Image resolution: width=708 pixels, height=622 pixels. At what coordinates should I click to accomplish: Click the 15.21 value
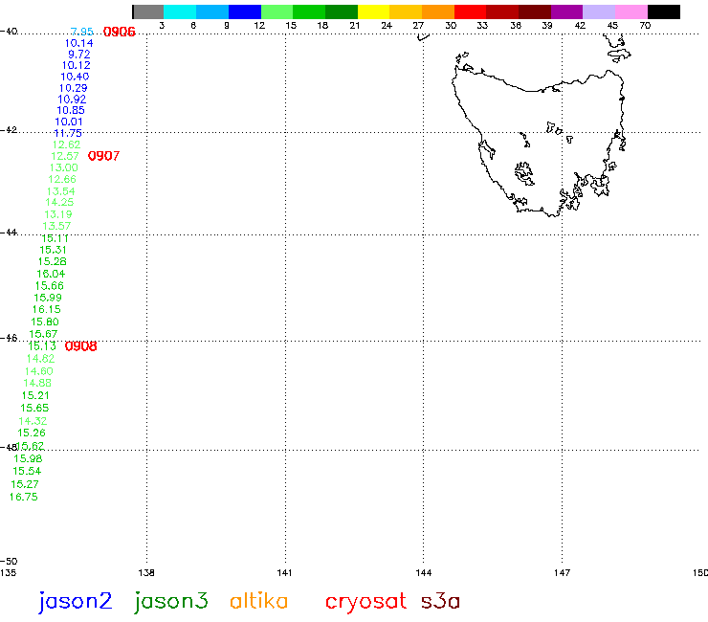click(x=35, y=395)
